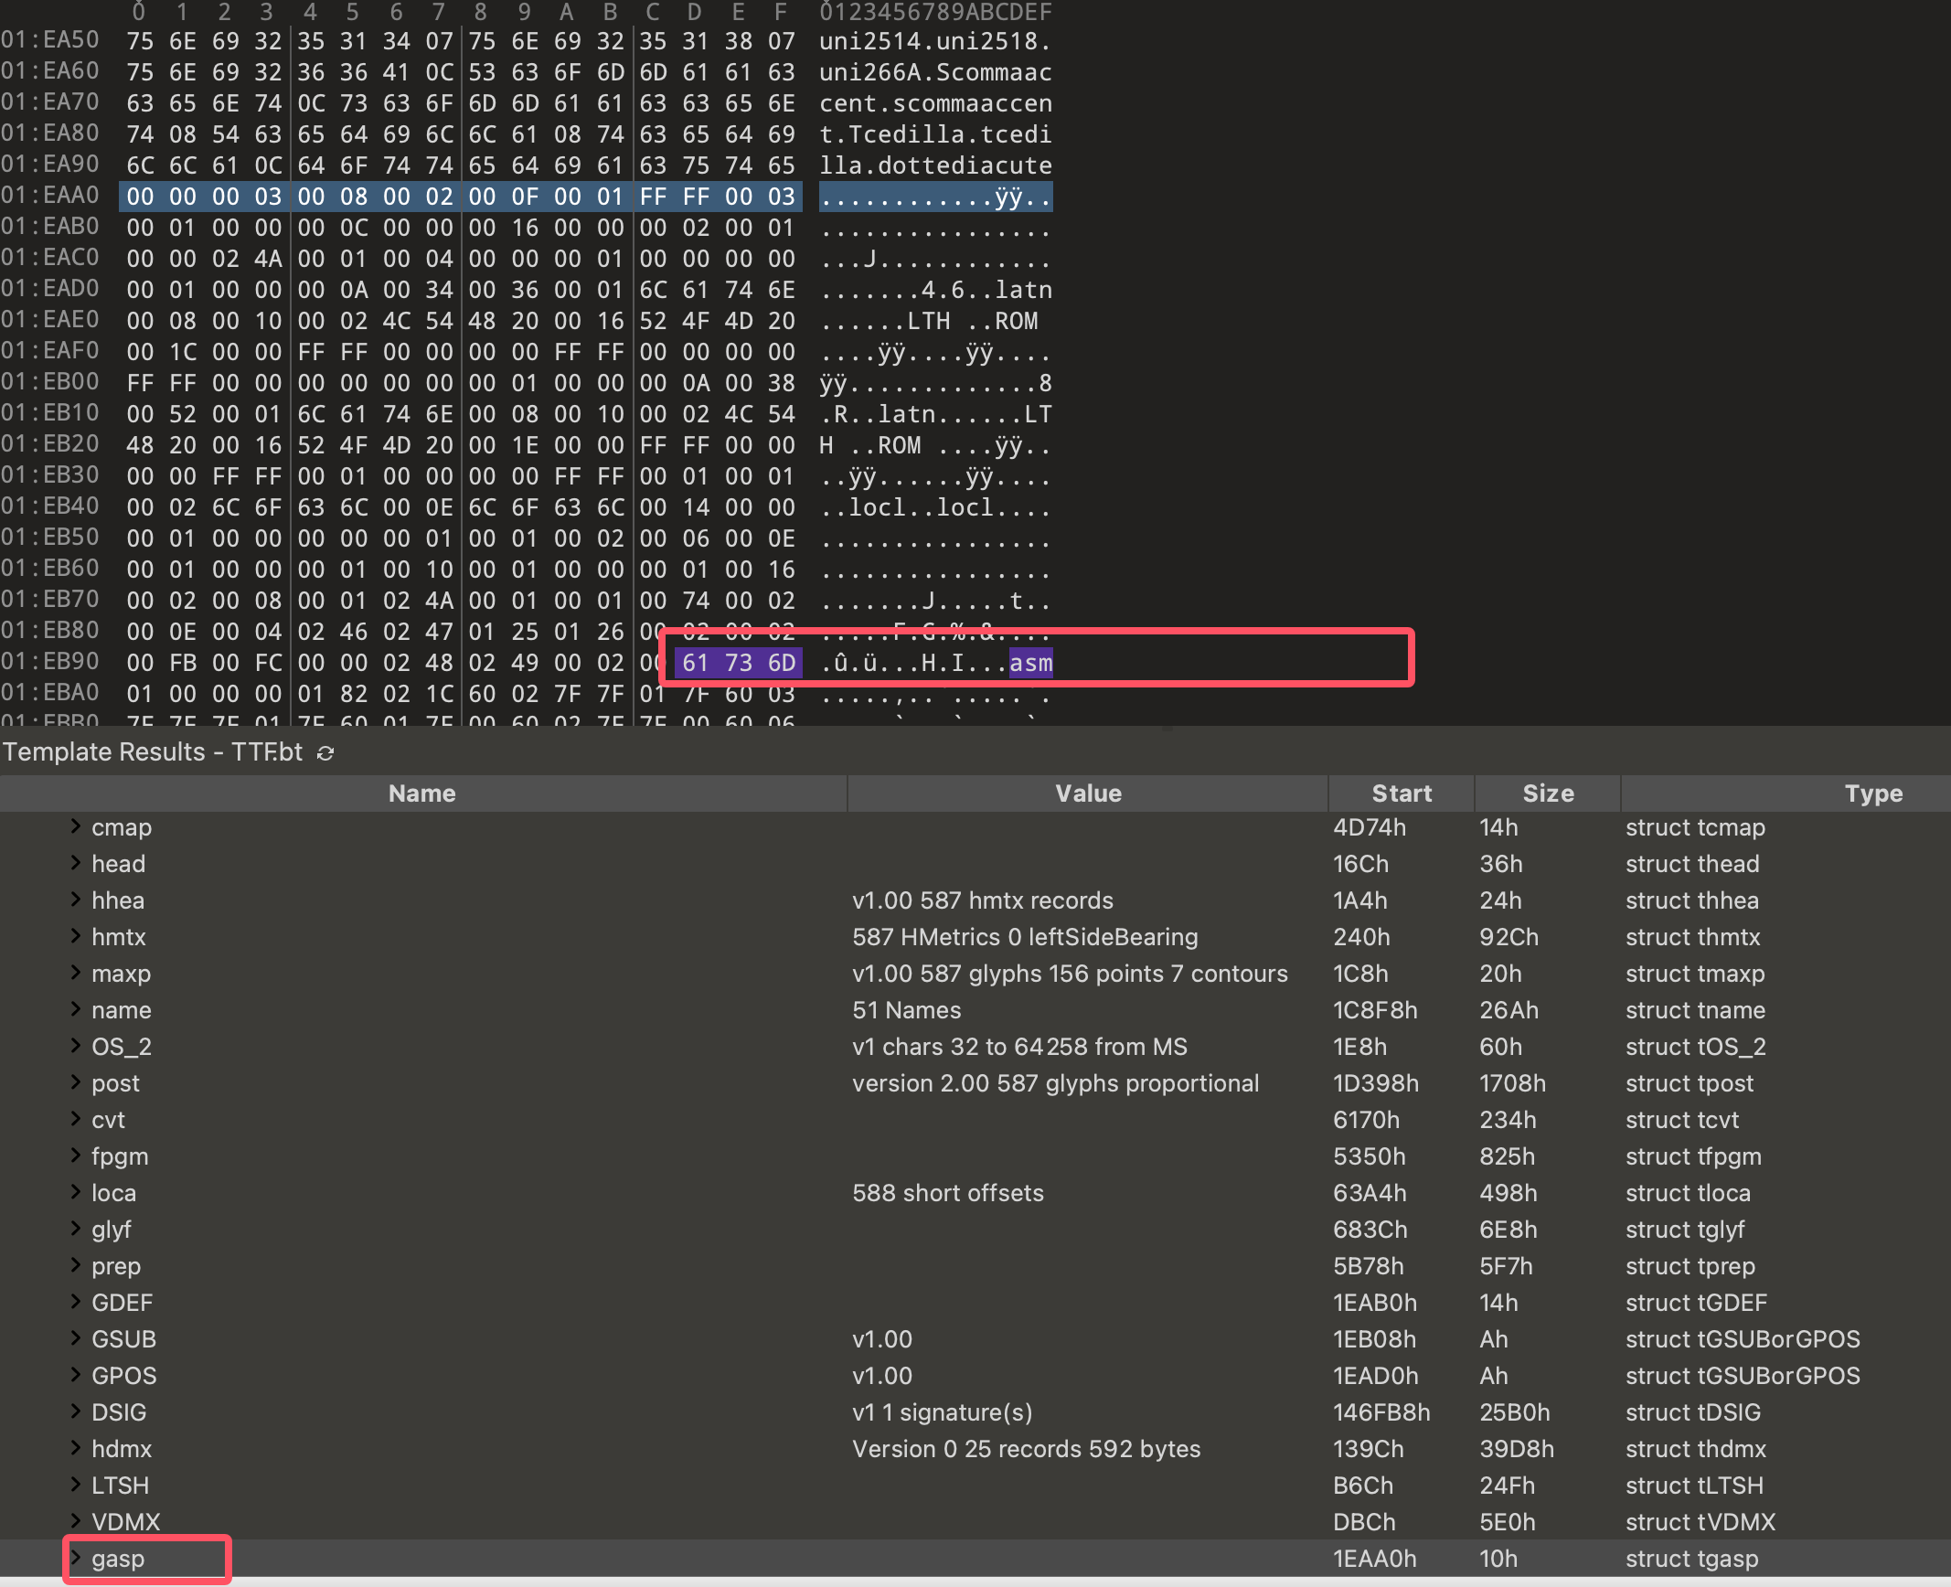The image size is (1951, 1587).
Task: Expand the head table entry
Action: [x=77, y=863]
